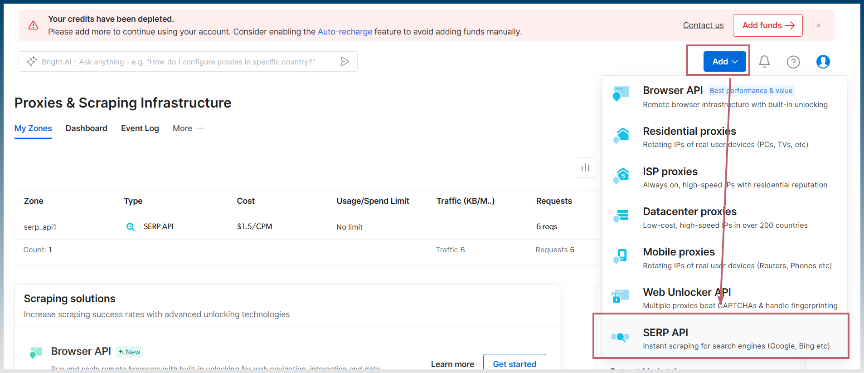Viewport: 864px width, 373px height.
Task: Click the Best performance & value badge
Action: [751, 91]
